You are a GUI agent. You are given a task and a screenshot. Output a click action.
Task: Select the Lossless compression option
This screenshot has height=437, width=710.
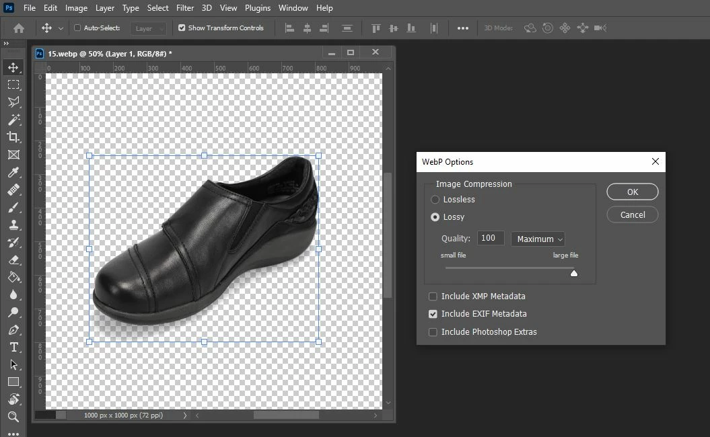click(435, 200)
